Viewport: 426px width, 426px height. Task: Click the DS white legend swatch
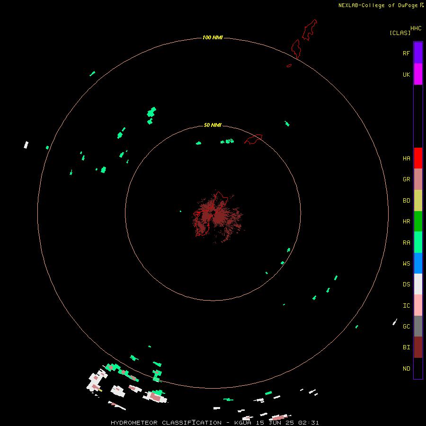click(x=418, y=284)
